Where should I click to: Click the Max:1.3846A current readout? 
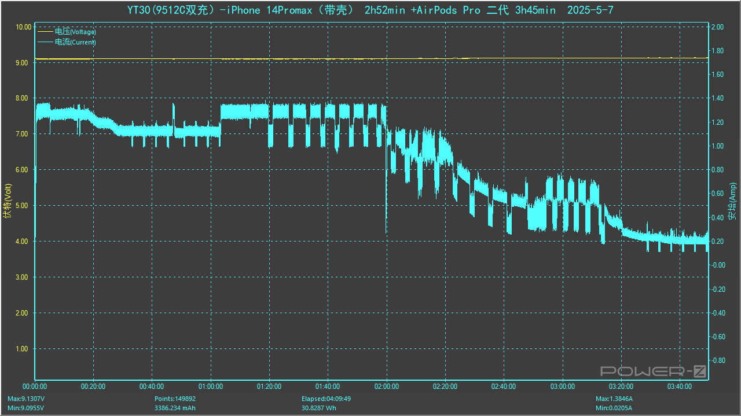click(614, 399)
